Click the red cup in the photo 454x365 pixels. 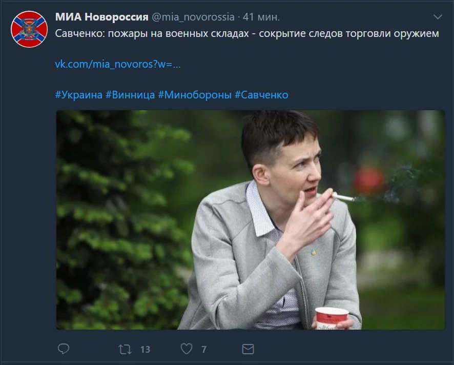(x=332, y=318)
